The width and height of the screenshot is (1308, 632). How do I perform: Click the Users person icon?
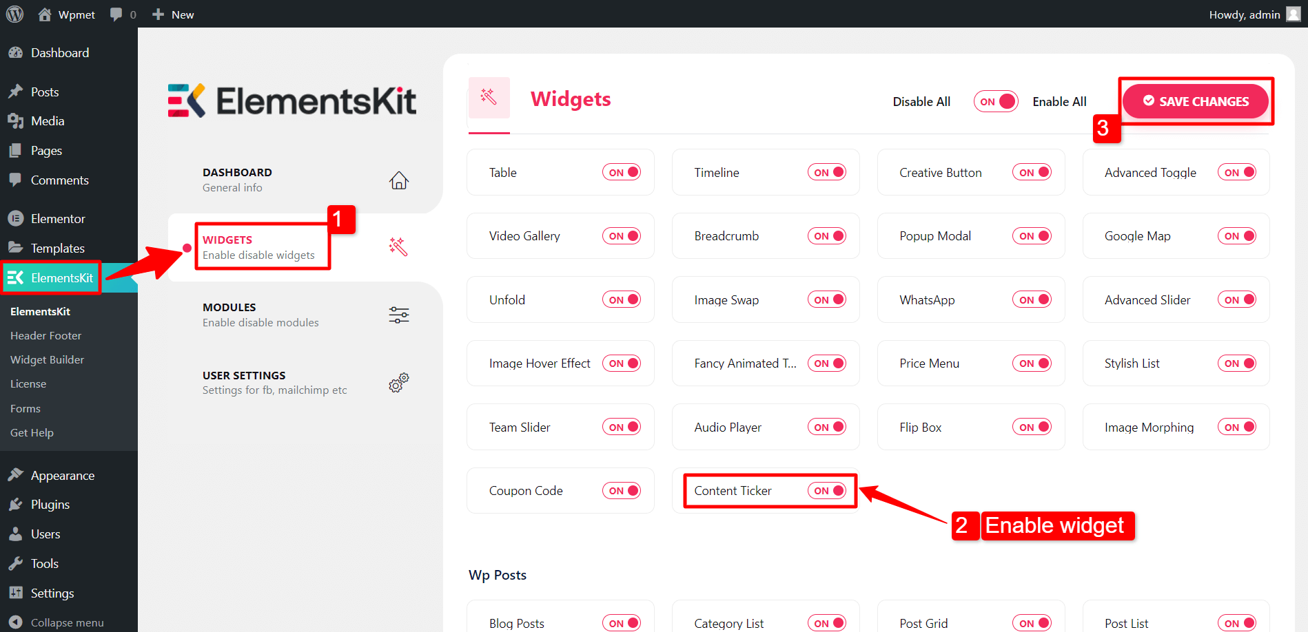coord(16,534)
